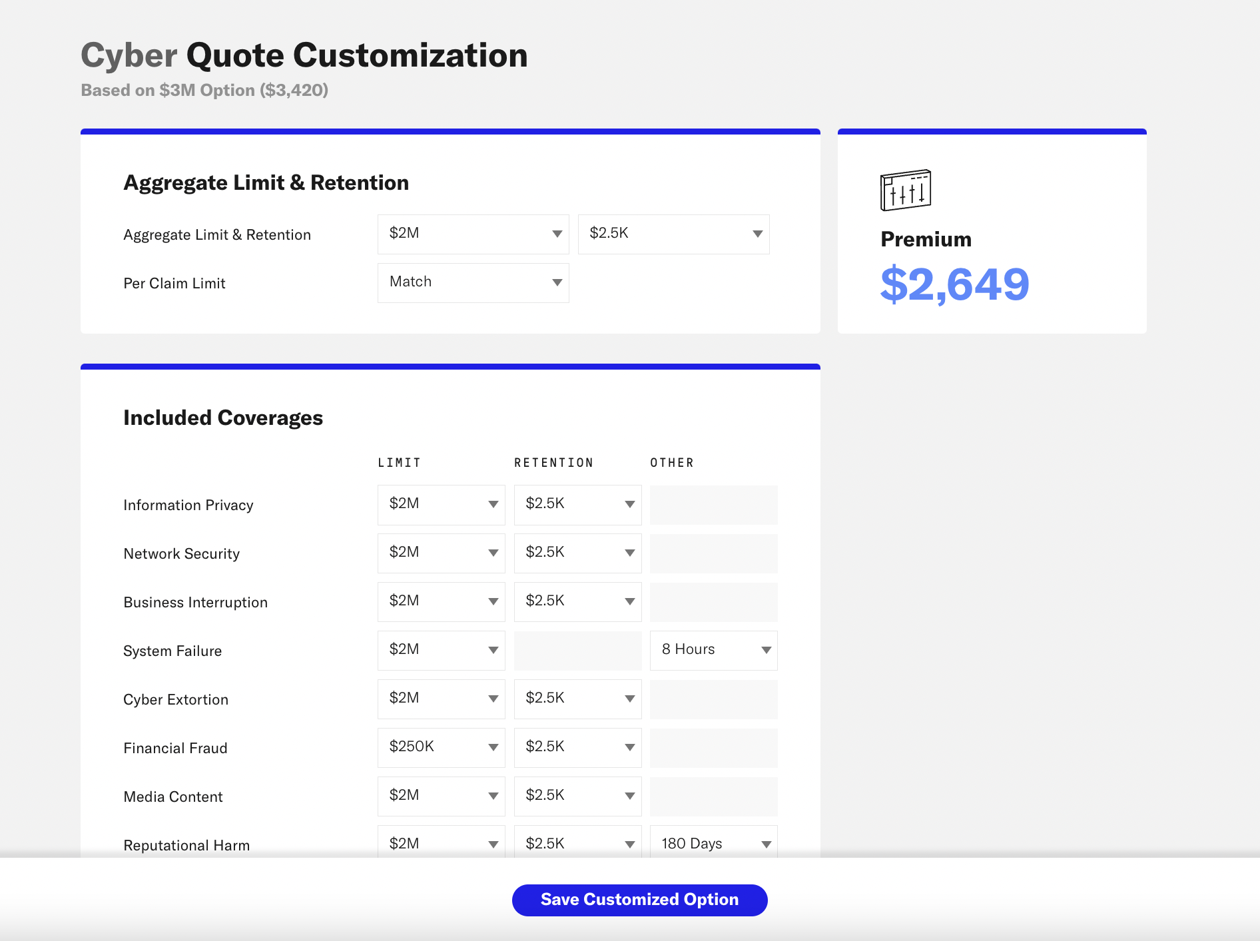The image size is (1260, 941).
Task: Click the Financial Fraud row label
Action: pos(175,748)
